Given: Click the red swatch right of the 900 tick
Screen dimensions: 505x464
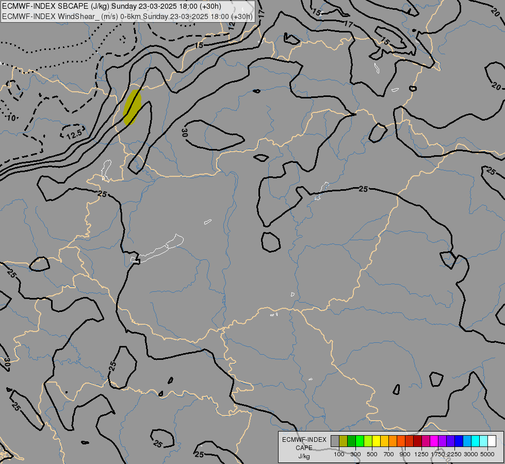Looking at the screenshot, I should coord(410,441).
